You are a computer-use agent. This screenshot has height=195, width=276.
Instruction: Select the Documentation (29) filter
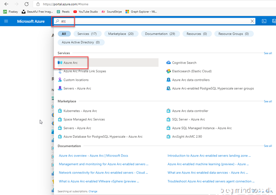[x=159, y=34]
